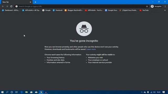Open the Facebook bookmark
168x94 pixels.
pyautogui.click(x=57, y=10)
